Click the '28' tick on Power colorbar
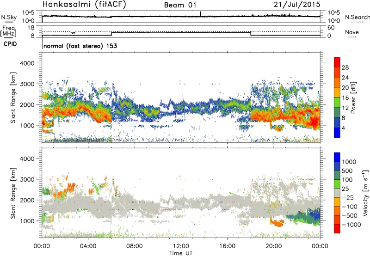The image size is (370, 256). pos(345,67)
